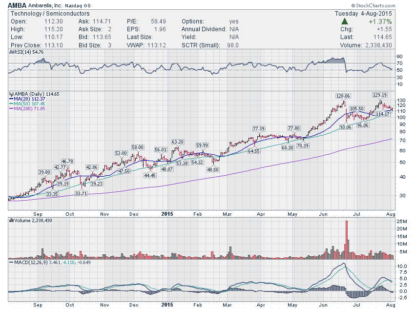415x309 pixels.
Task: Click the 114.17 price label
Action: coord(383,114)
